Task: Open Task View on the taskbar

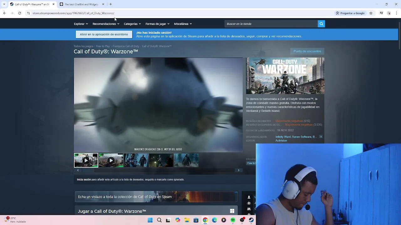Action: coord(168,220)
